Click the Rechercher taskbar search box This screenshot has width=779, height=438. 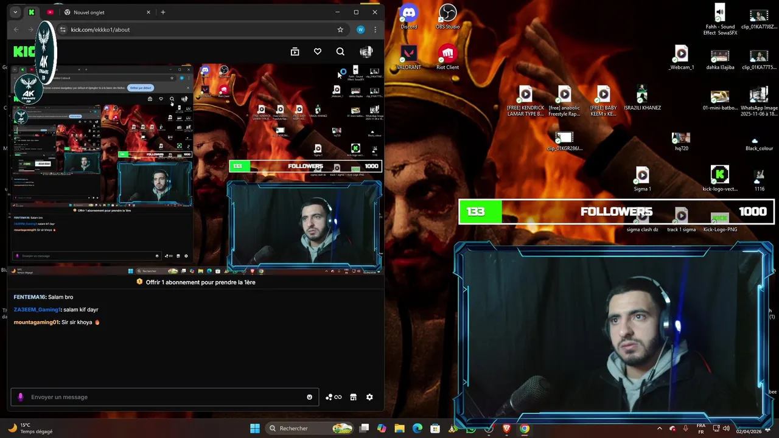(x=310, y=428)
